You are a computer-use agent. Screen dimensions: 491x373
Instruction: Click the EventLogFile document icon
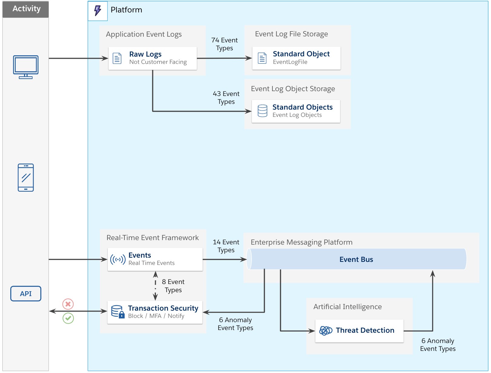click(262, 58)
